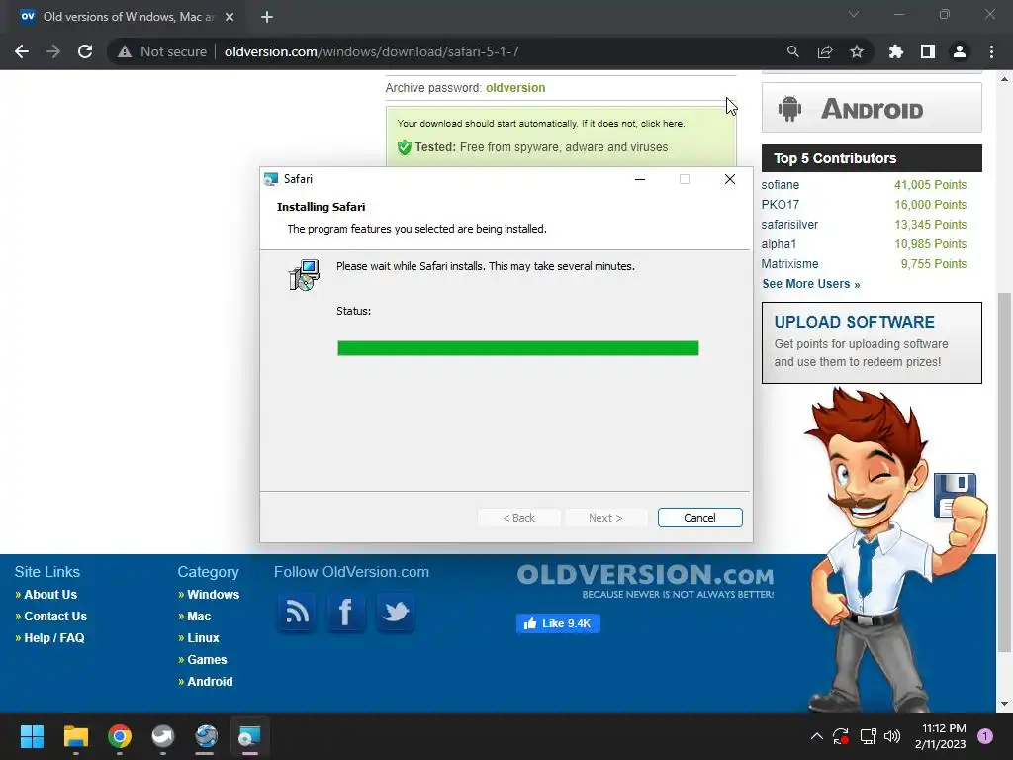Image resolution: width=1013 pixels, height=760 pixels.
Task: Open File Explorer from the taskbar
Action: 75,736
